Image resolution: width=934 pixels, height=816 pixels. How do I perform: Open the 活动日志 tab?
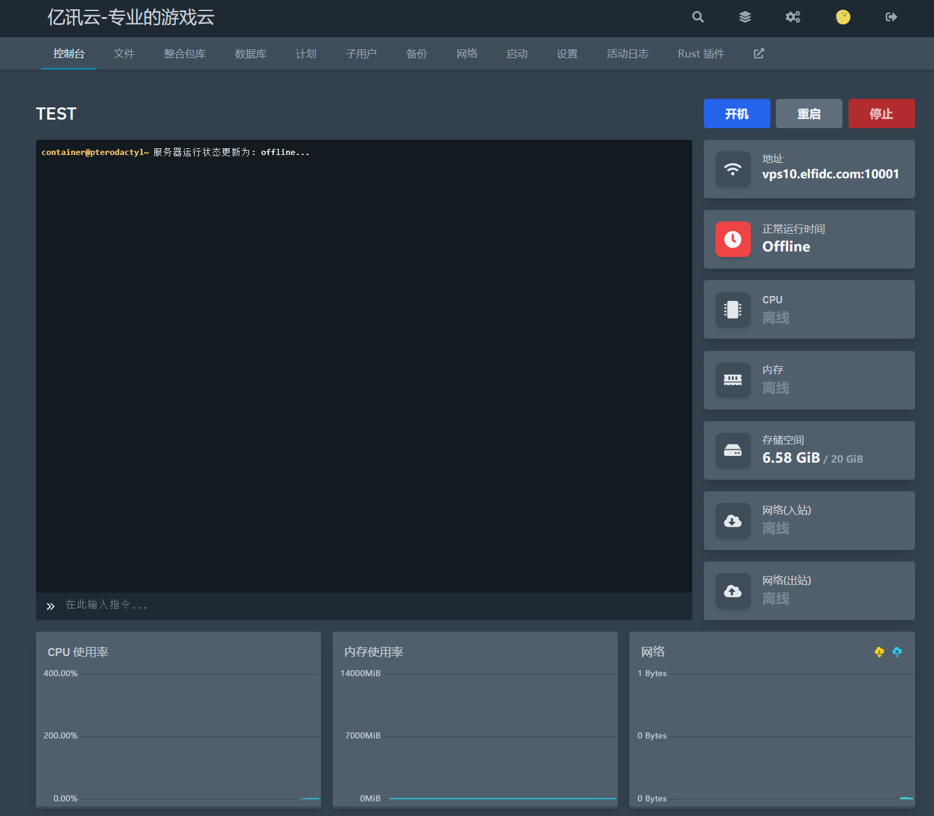coord(628,54)
